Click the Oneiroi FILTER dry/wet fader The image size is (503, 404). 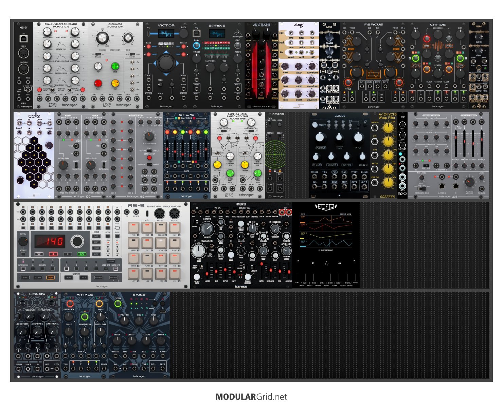click(262, 270)
